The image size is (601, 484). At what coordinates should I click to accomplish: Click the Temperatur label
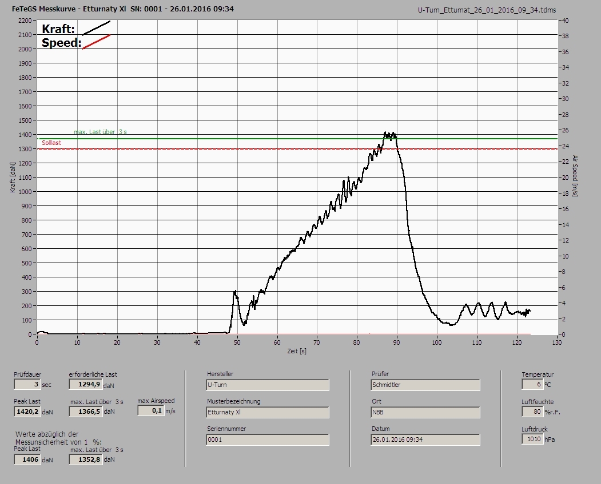pyautogui.click(x=538, y=374)
